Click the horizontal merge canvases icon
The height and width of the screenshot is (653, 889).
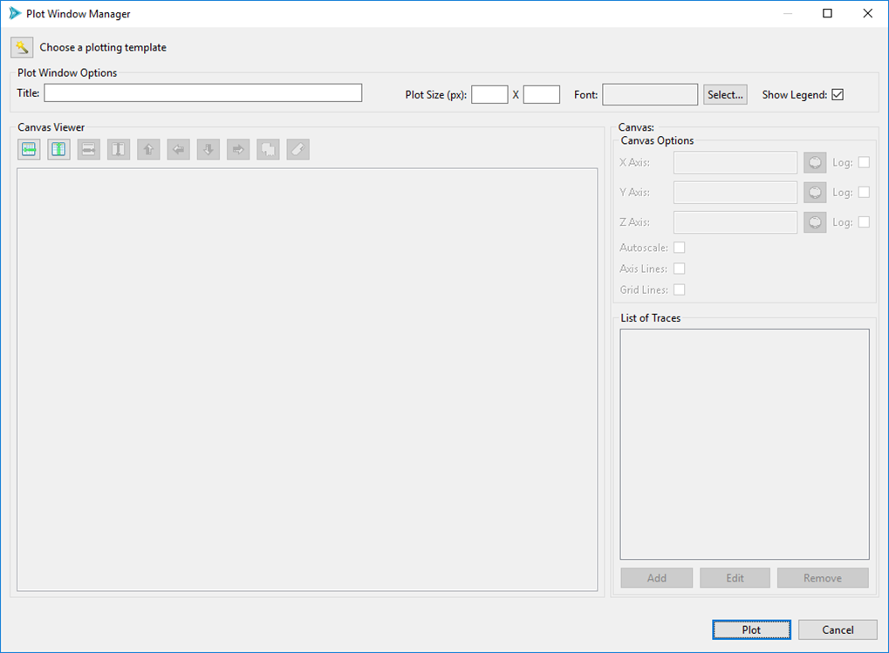pyautogui.click(x=88, y=149)
